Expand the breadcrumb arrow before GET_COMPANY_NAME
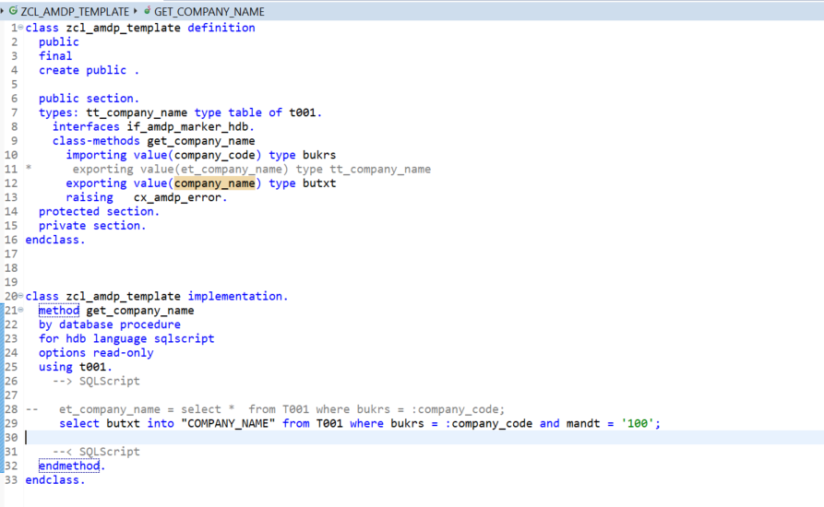 [136, 10]
